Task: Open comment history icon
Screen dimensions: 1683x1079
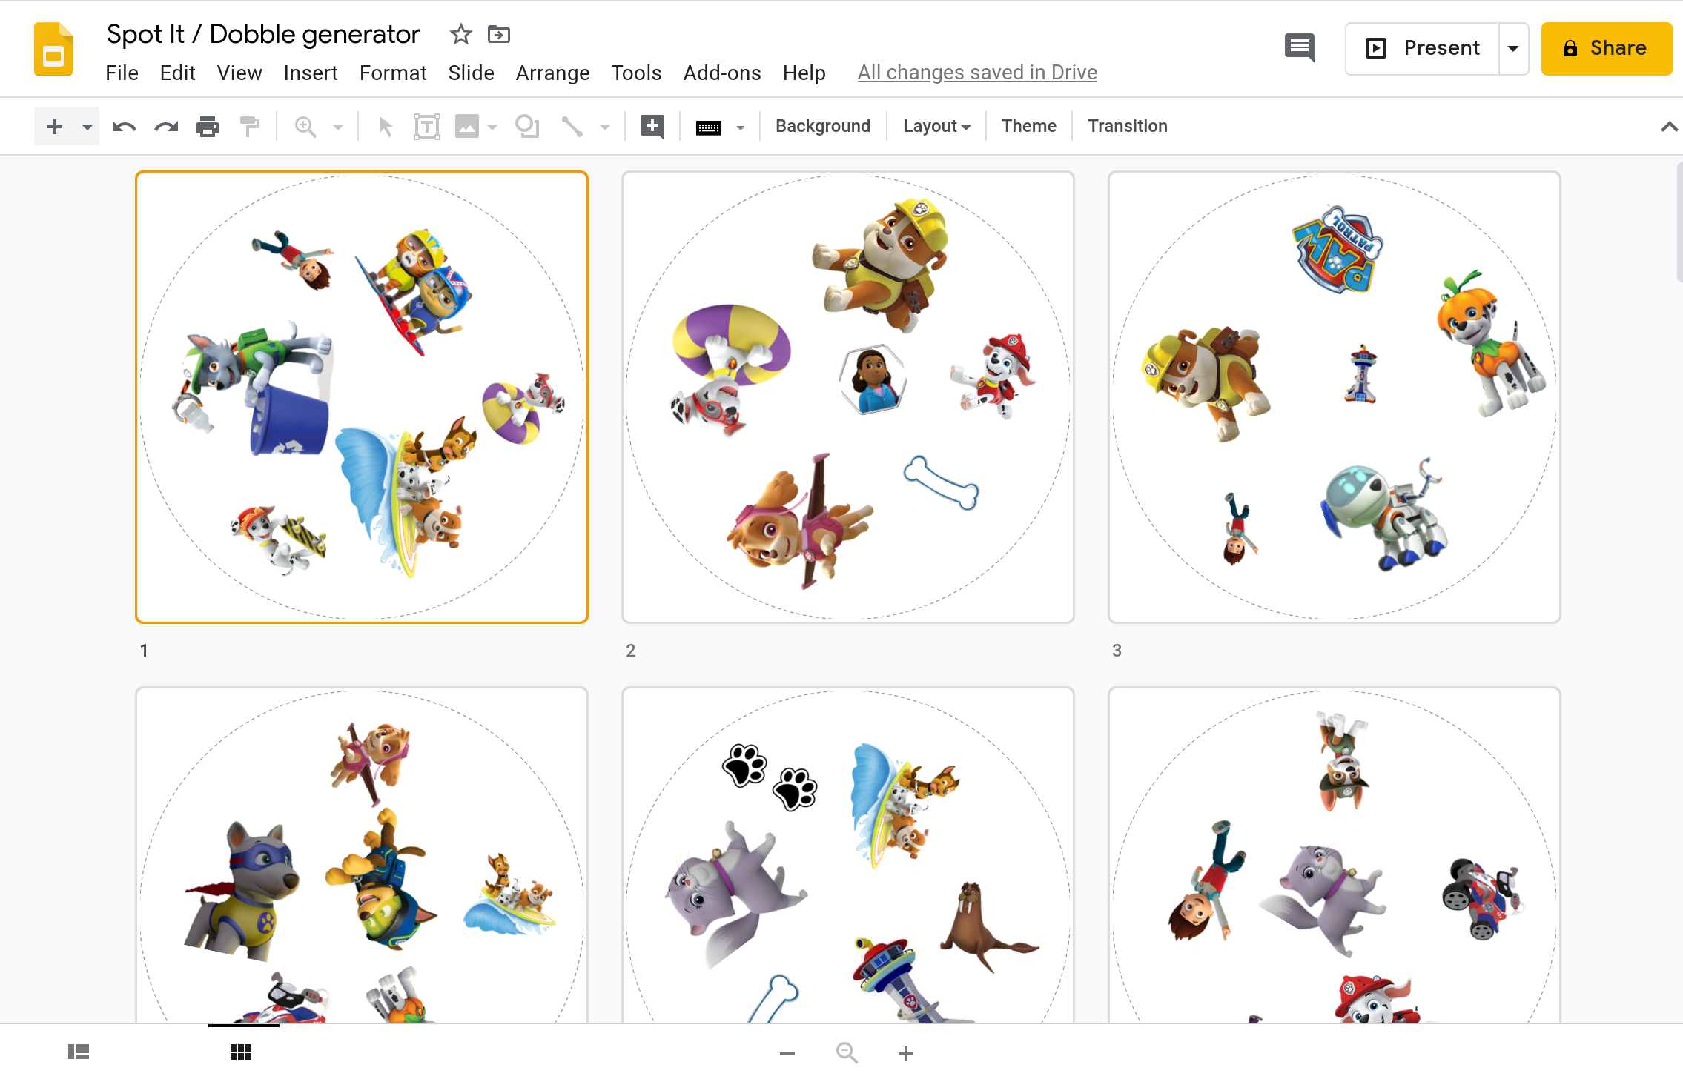Action: pos(1299,48)
